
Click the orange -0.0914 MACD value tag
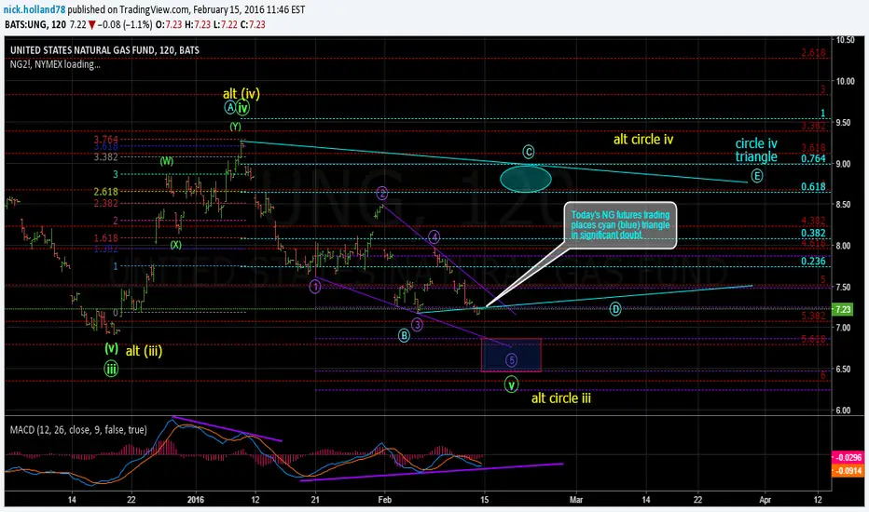click(x=848, y=471)
